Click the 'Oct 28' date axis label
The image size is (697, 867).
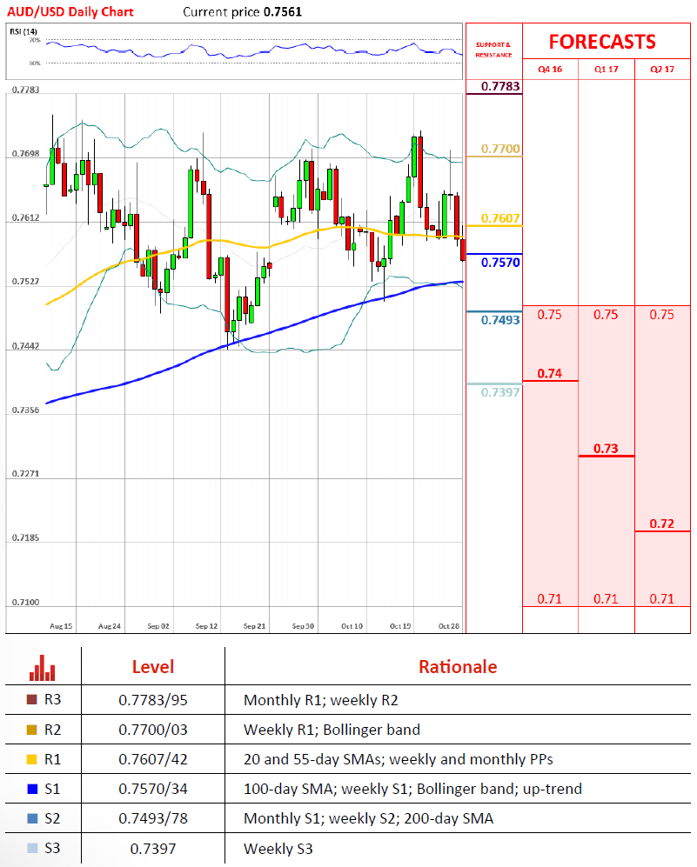click(449, 626)
